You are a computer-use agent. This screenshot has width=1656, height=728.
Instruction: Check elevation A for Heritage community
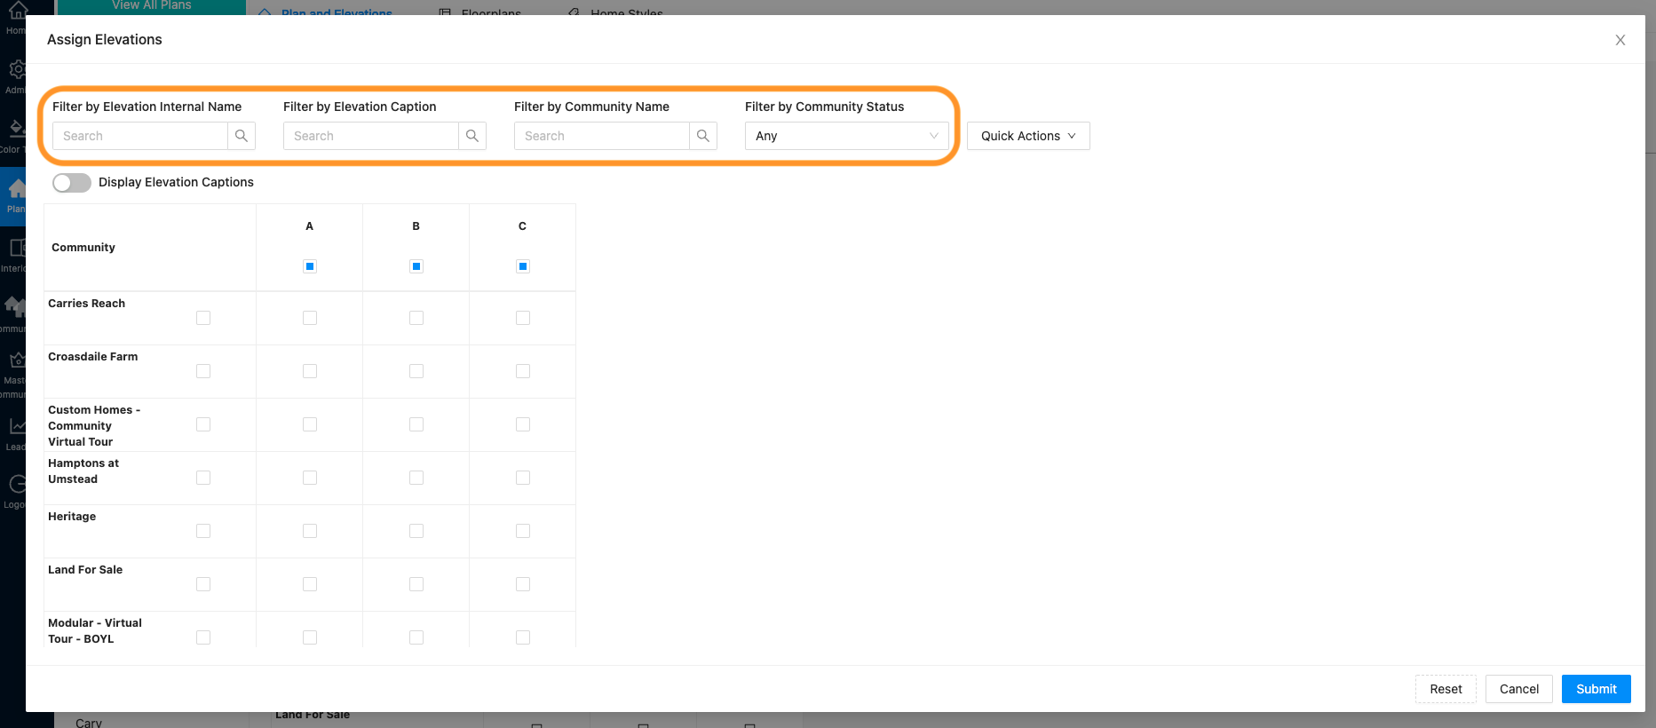[x=310, y=531]
